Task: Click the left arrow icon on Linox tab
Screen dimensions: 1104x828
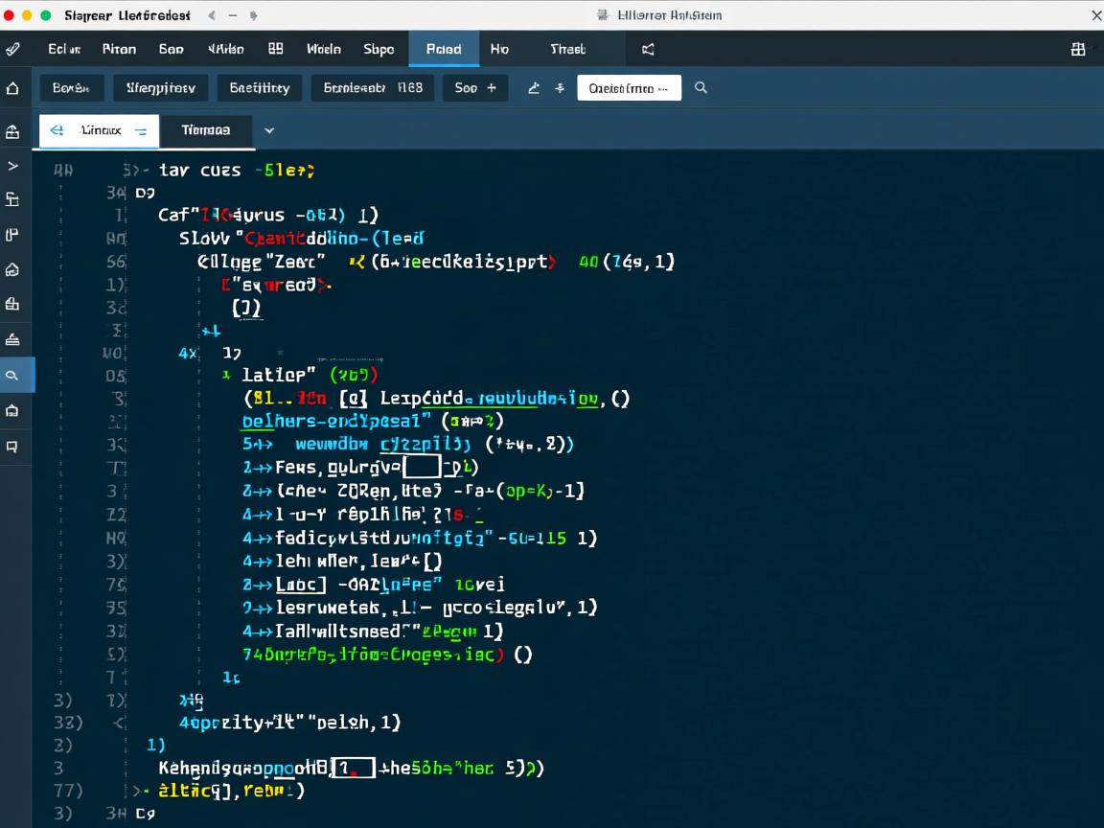Action: [57, 130]
